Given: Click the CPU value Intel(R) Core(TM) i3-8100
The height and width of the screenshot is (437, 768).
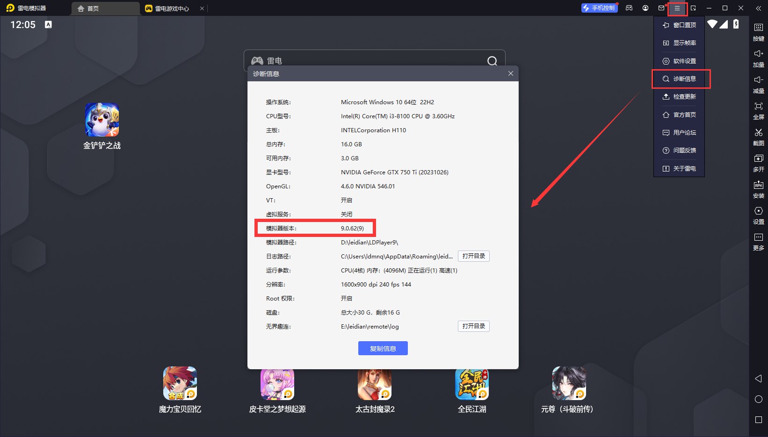Looking at the screenshot, I should pos(398,116).
